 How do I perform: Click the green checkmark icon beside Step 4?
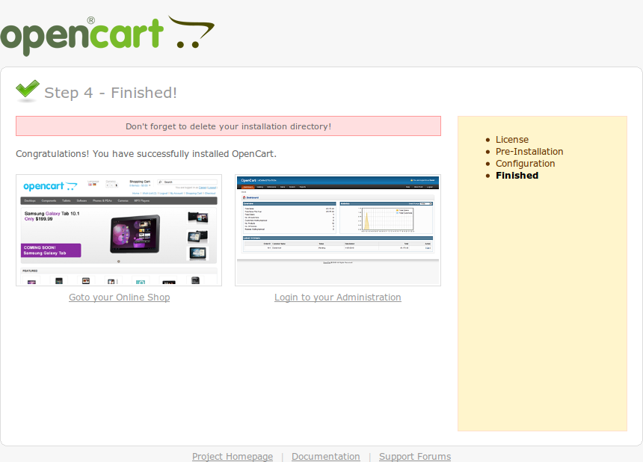click(x=28, y=90)
